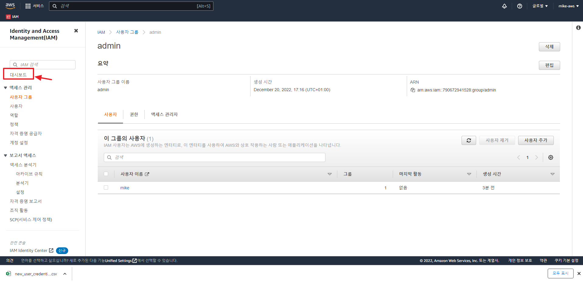Viewport: 583px width, 282px height.
Task: Refresh the group users list
Action: [x=469, y=140]
